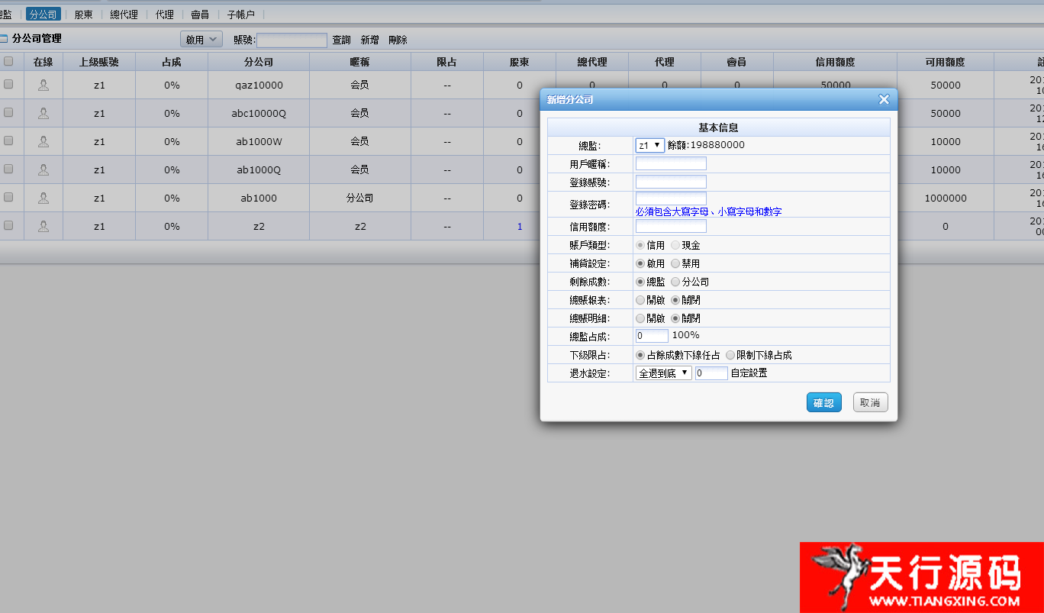This screenshot has height=613, width=1044.
Task: Choose 總監 for 剩餘成數
Action: coord(640,282)
